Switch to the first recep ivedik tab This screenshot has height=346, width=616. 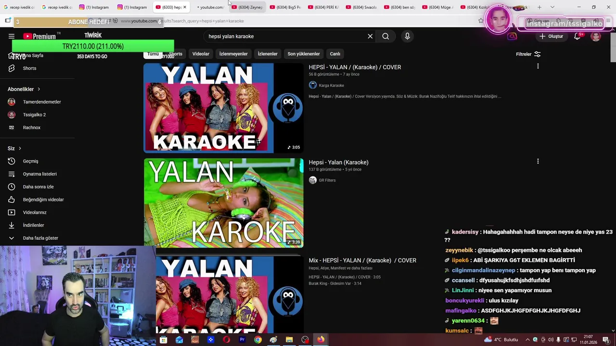point(19,7)
